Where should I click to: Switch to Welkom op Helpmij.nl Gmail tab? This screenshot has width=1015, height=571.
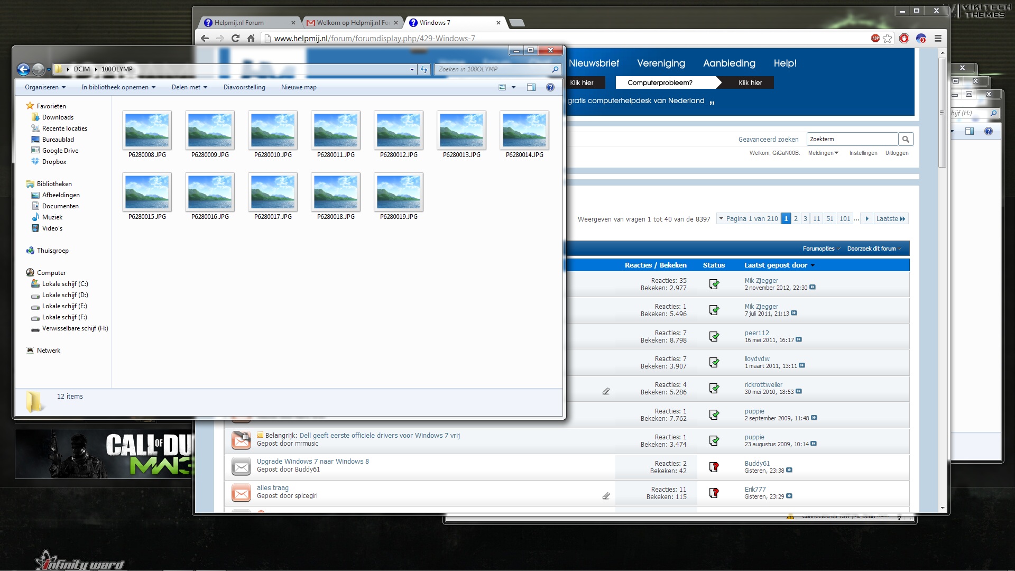click(x=351, y=23)
